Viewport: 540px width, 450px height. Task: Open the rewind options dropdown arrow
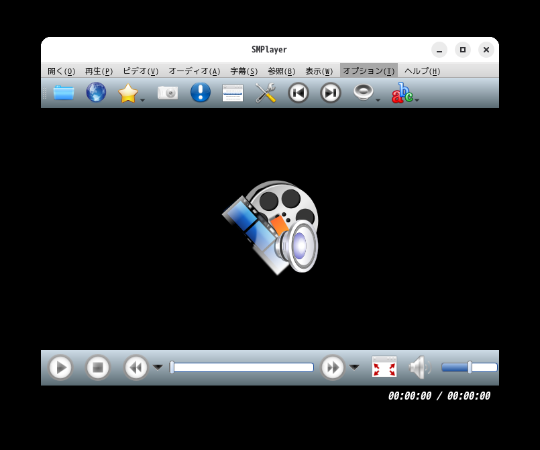tap(158, 367)
